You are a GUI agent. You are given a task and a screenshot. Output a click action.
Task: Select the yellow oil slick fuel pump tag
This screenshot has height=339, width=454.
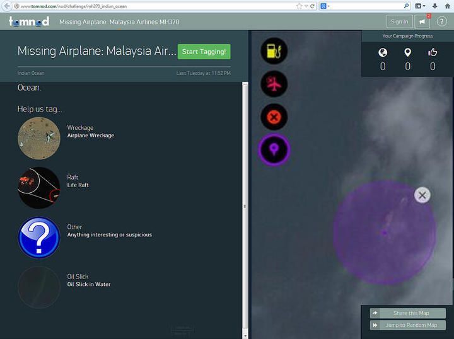274,51
